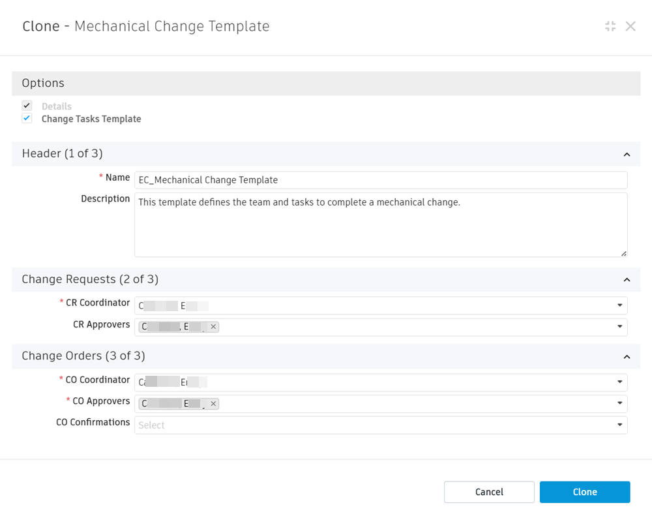Open the CR Approvers dropdown arrow

[x=619, y=327]
